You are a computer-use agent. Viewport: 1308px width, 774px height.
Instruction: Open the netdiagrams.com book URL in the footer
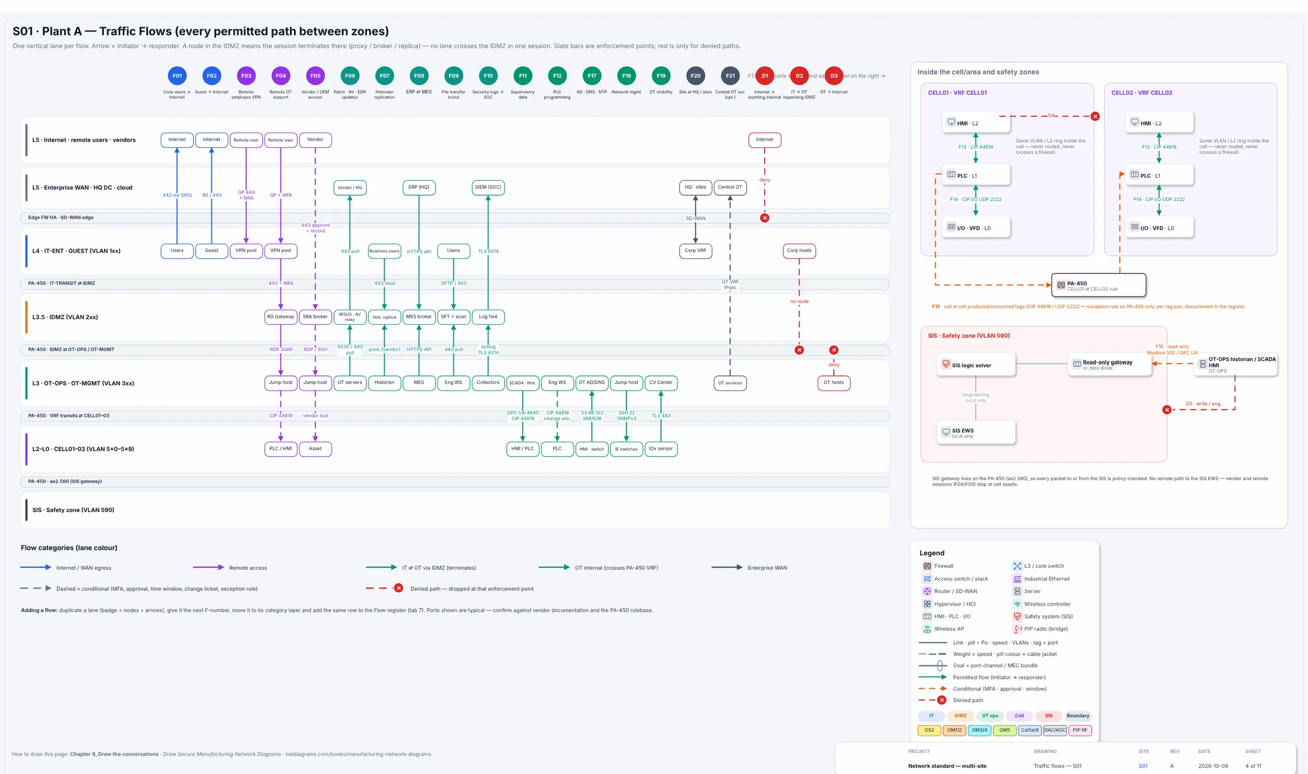point(358,754)
